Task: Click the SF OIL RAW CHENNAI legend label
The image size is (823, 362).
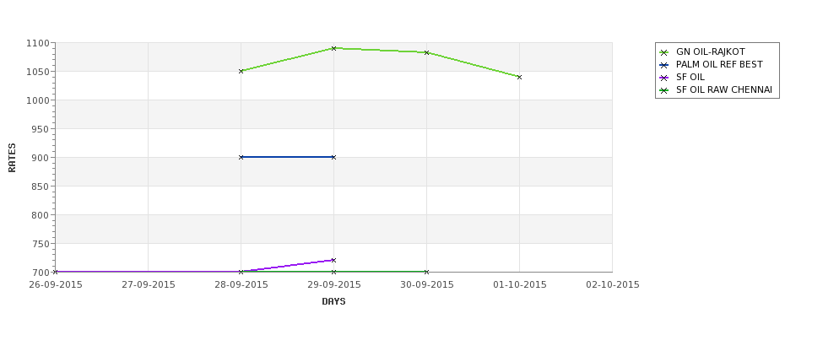Action: coord(723,89)
